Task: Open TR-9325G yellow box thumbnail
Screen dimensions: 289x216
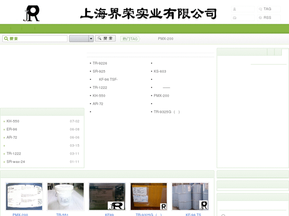Action: coord(149,196)
